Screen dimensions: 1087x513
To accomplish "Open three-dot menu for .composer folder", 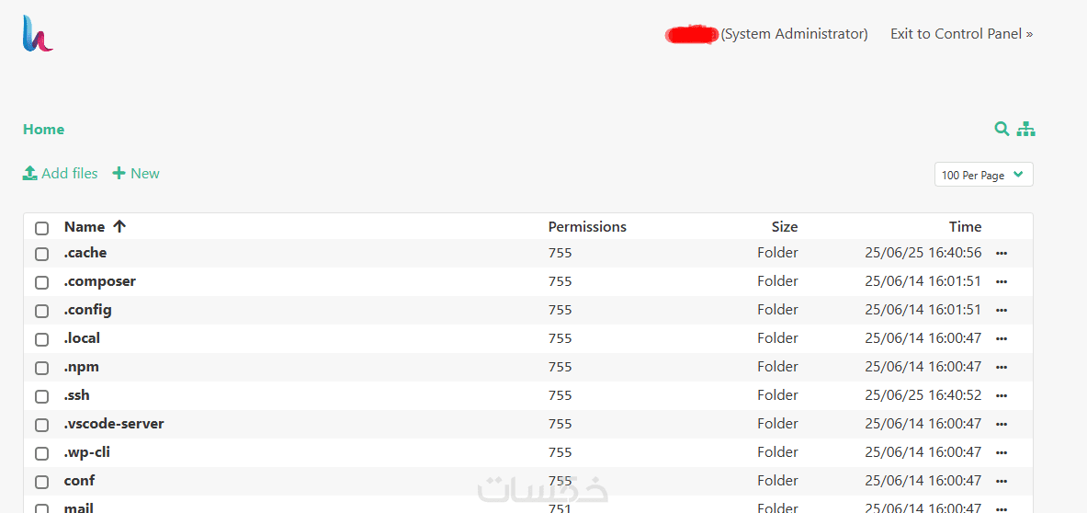I will coord(1002,281).
